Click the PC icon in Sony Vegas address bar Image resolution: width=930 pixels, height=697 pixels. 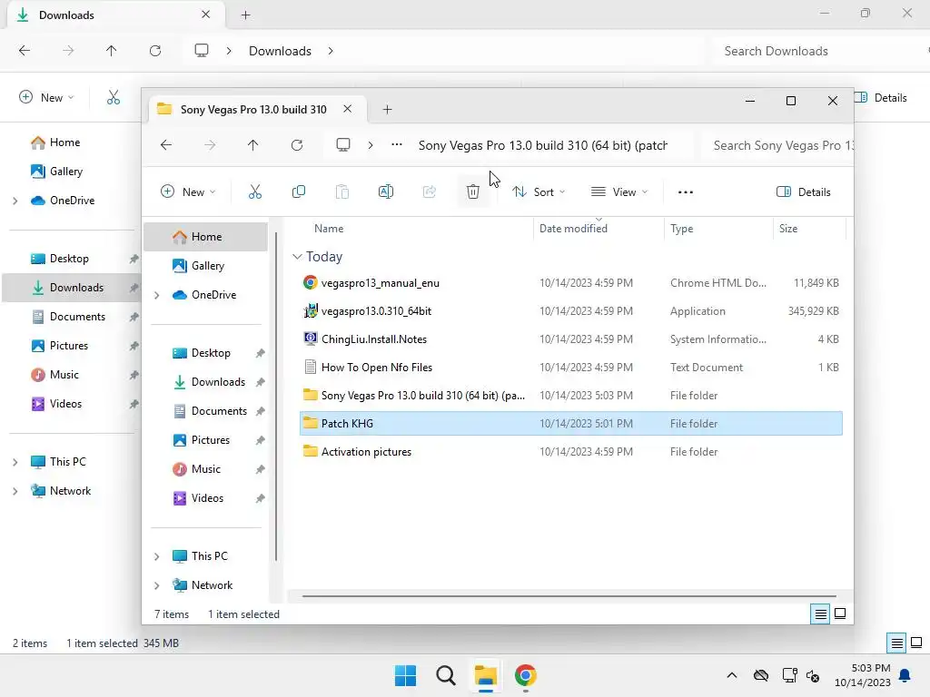click(342, 145)
